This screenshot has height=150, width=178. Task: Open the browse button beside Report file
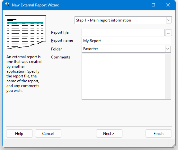tap(168, 33)
